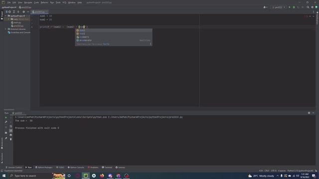Toggle Scroll to End icon in Run panel

11,130
